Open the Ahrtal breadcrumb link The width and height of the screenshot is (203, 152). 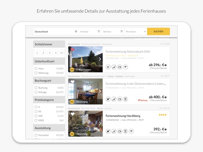click(100, 108)
